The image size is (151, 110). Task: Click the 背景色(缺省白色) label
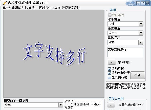tap(131, 105)
